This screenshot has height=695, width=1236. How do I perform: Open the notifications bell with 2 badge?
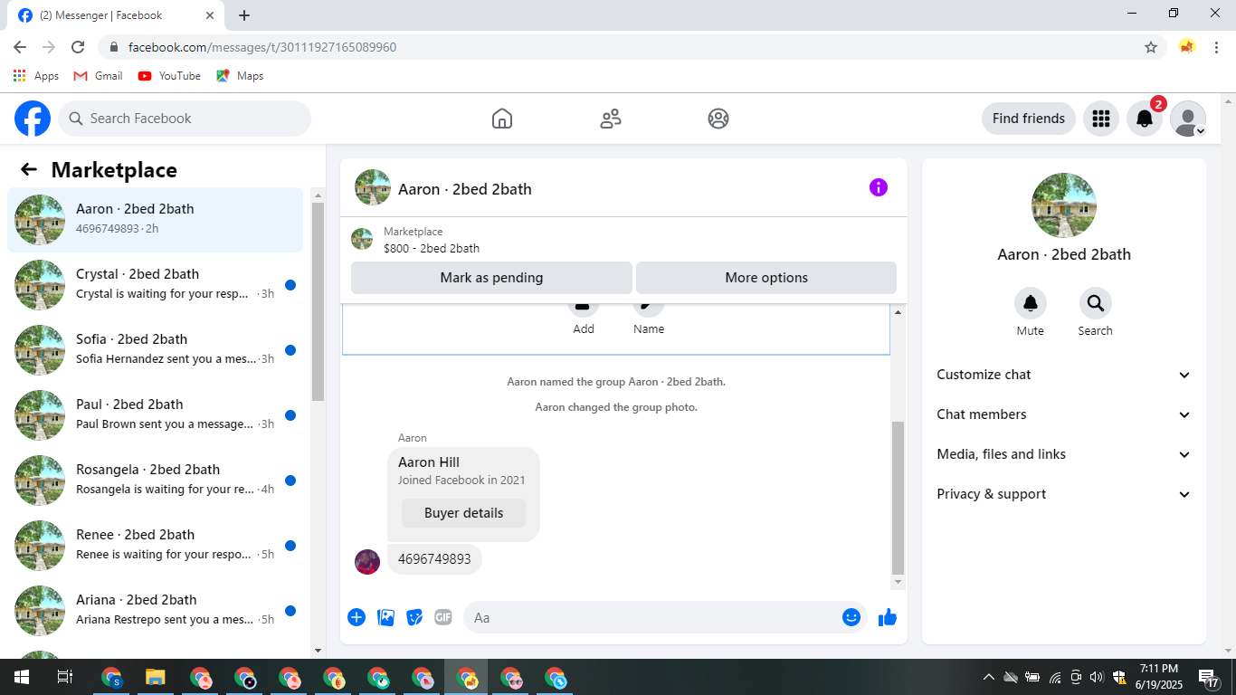click(x=1145, y=119)
